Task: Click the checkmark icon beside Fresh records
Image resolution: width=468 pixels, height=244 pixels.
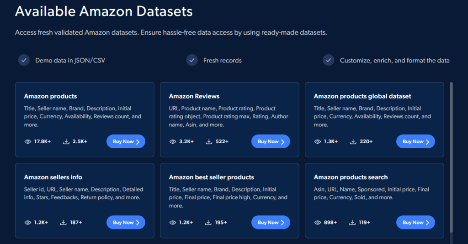Action: [192, 60]
